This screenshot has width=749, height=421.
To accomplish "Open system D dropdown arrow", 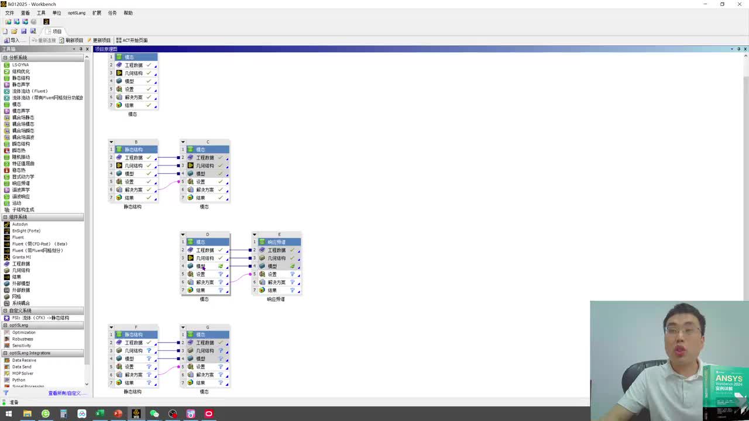I will coord(183,234).
